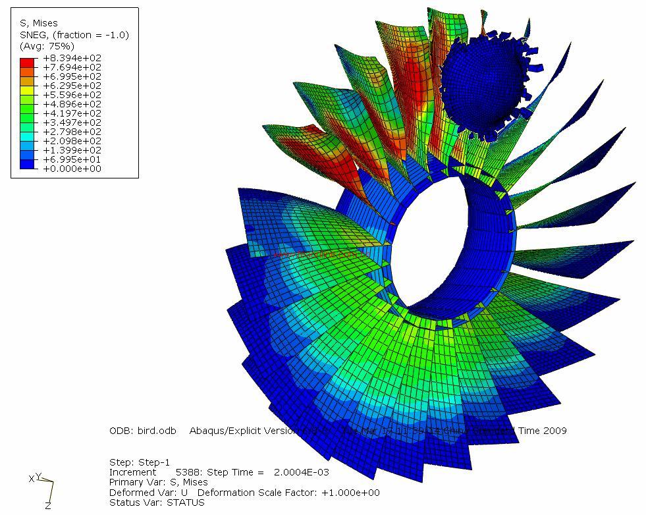Click the (Avg: 75%) legend text
646x515 pixels.
click(47, 46)
